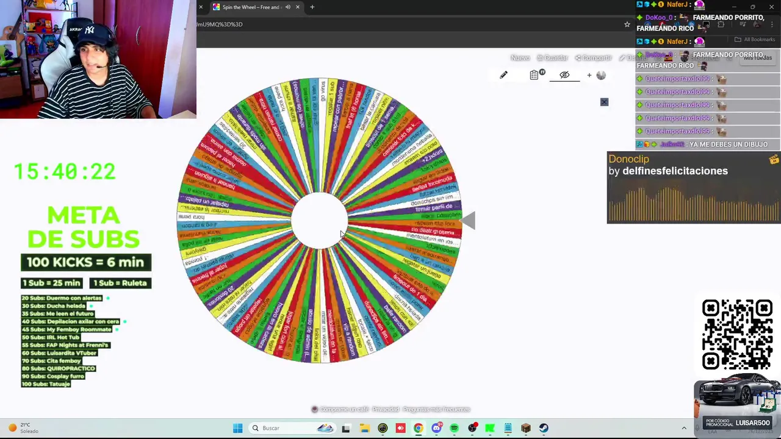
Task: Open Spotify from the taskbar
Action: pyautogui.click(x=454, y=428)
